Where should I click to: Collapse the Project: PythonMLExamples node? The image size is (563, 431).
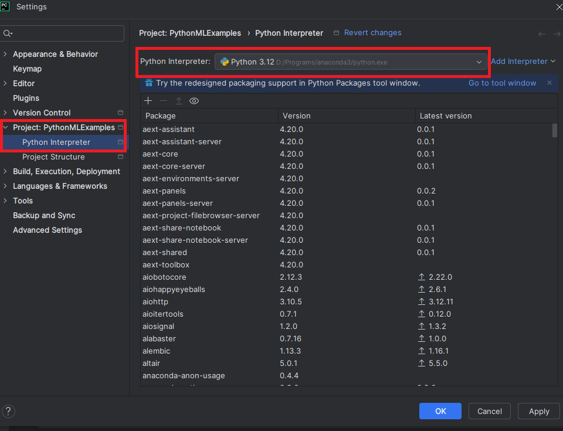point(6,128)
